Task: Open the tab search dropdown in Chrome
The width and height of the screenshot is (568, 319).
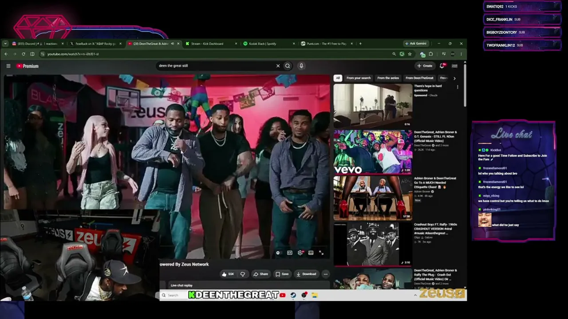Action: click(x=5, y=43)
